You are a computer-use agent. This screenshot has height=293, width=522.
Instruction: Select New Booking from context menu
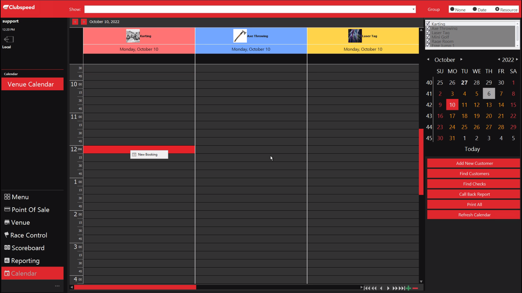pos(149,155)
